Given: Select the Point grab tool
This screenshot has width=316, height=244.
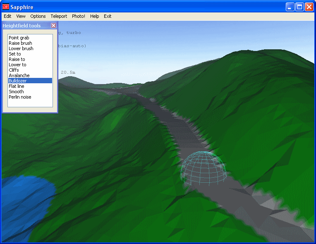Looking at the screenshot, I should click(x=19, y=38).
